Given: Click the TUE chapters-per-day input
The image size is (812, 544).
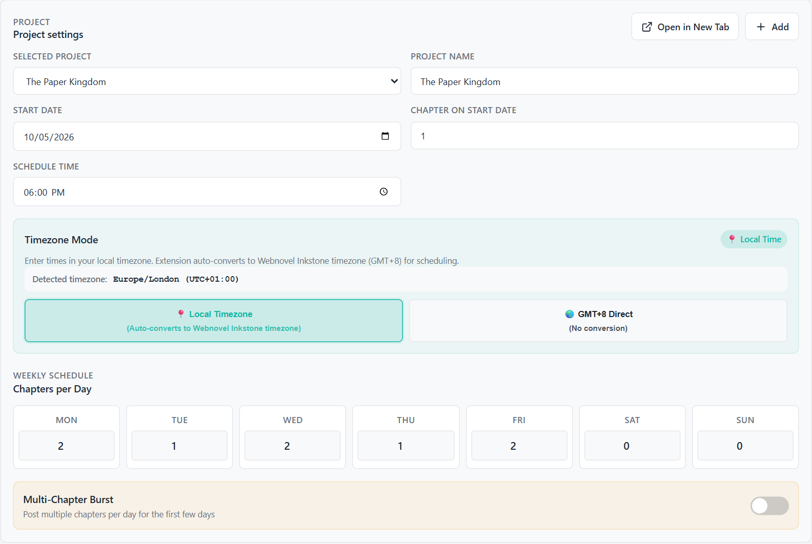Looking at the screenshot, I should point(179,446).
